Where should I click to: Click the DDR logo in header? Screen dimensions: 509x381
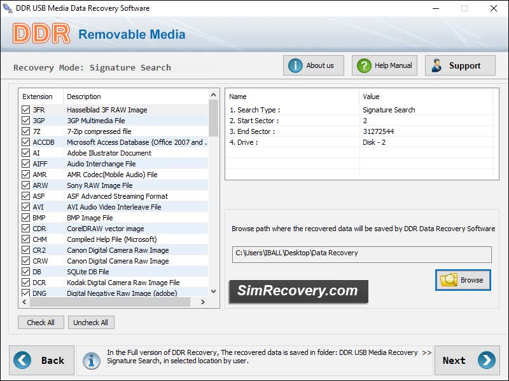click(41, 34)
